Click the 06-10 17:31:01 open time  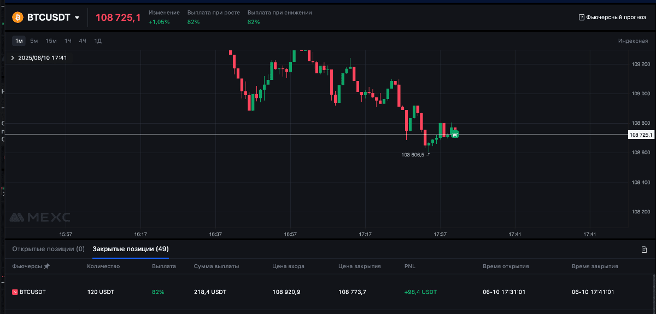504,292
